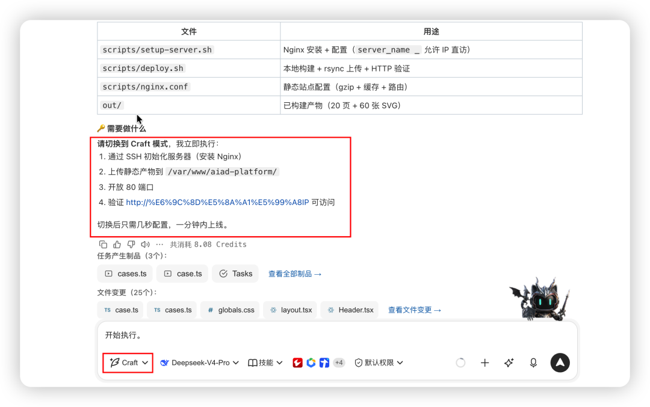
Task: Open the Tasks artifact chip
Action: pos(235,274)
